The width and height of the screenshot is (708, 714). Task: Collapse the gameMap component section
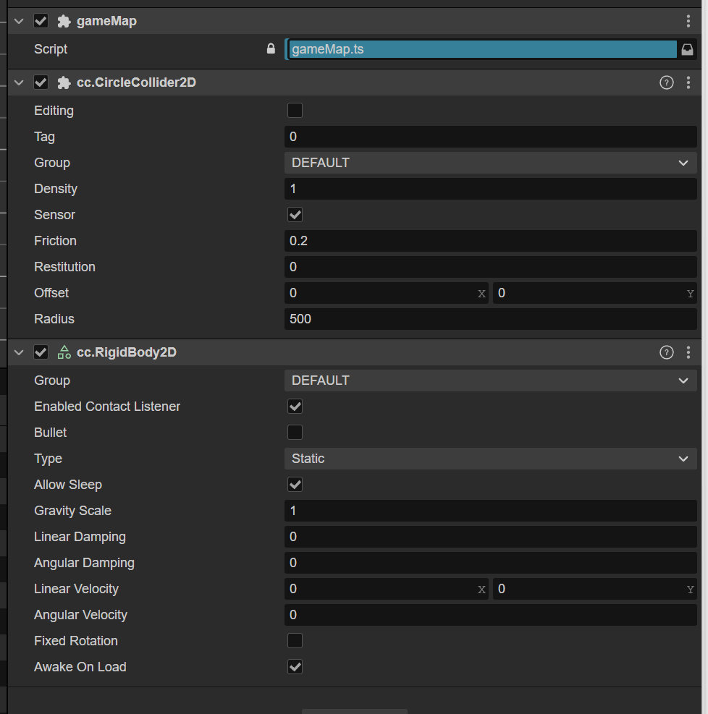coord(19,22)
